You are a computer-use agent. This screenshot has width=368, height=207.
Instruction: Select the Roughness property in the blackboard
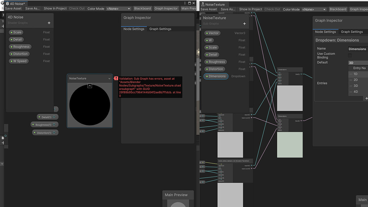20,47
